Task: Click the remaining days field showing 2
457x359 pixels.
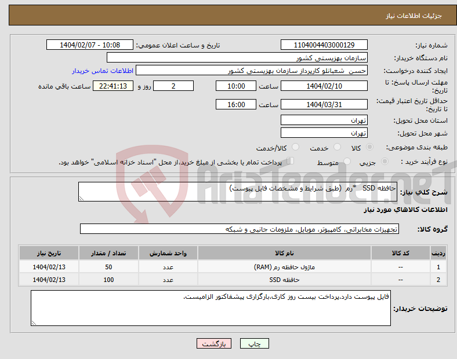Action: (x=173, y=86)
